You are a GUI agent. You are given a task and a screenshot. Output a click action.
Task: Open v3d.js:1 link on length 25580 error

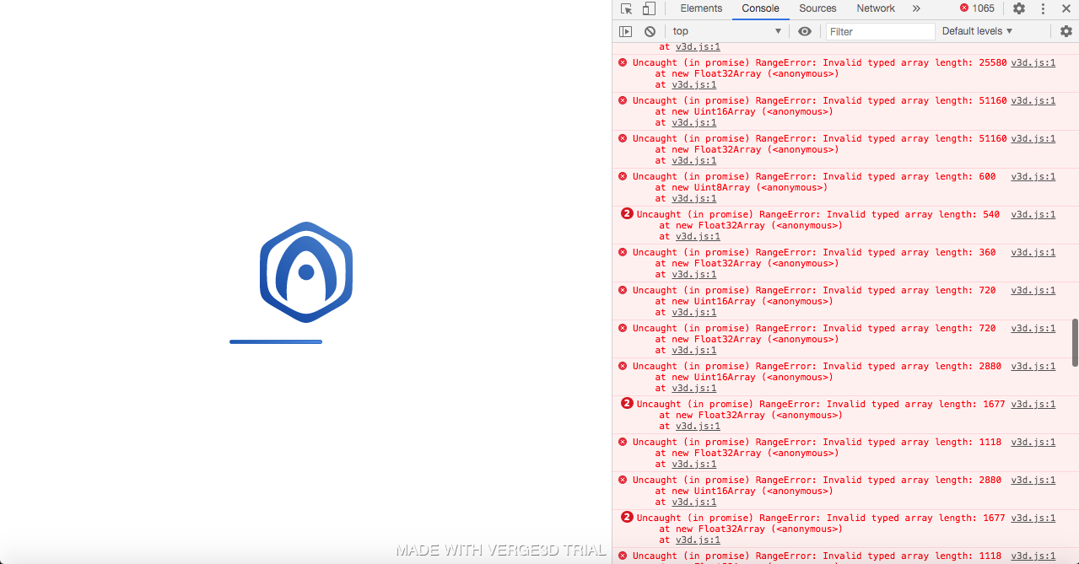[1033, 62]
